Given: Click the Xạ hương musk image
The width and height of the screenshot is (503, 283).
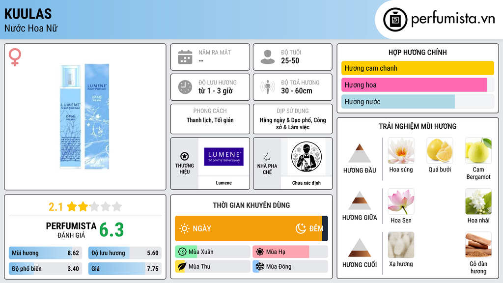Looking at the screenshot, I should tap(401, 245).
